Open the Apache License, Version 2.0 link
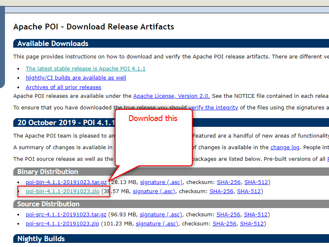 [x=172, y=96]
